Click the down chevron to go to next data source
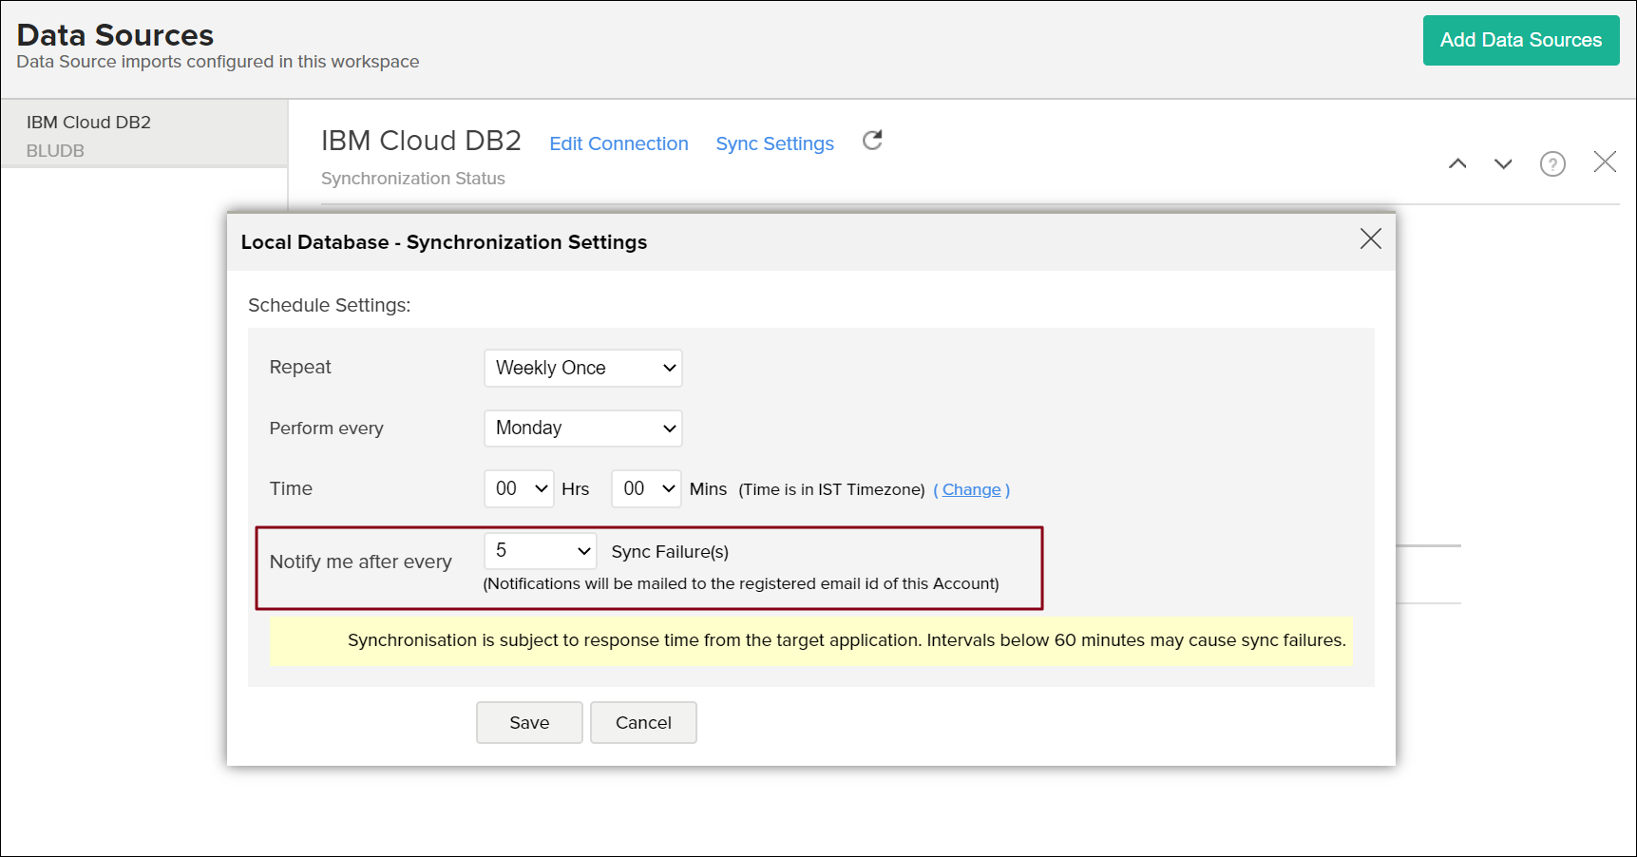 coord(1502,163)
